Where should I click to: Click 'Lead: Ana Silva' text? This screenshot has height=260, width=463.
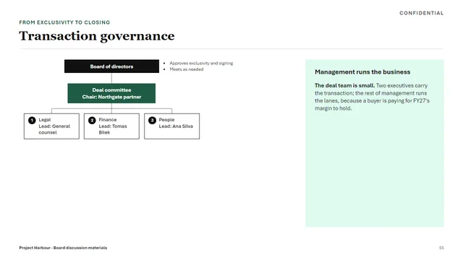click(x=176, y=126)
